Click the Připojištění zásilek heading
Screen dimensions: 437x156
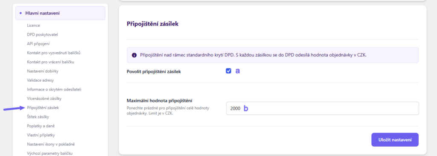click(152, 24)
